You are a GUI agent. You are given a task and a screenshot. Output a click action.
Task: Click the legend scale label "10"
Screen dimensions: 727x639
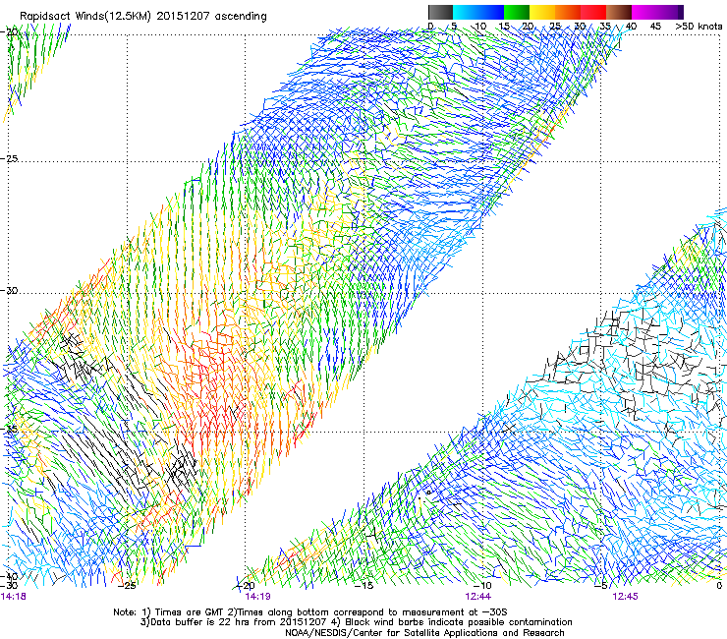coord(480,27)
